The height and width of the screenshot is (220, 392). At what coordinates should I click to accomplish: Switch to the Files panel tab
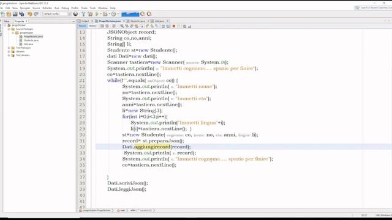pyautogui.click(x=7, y=21)
